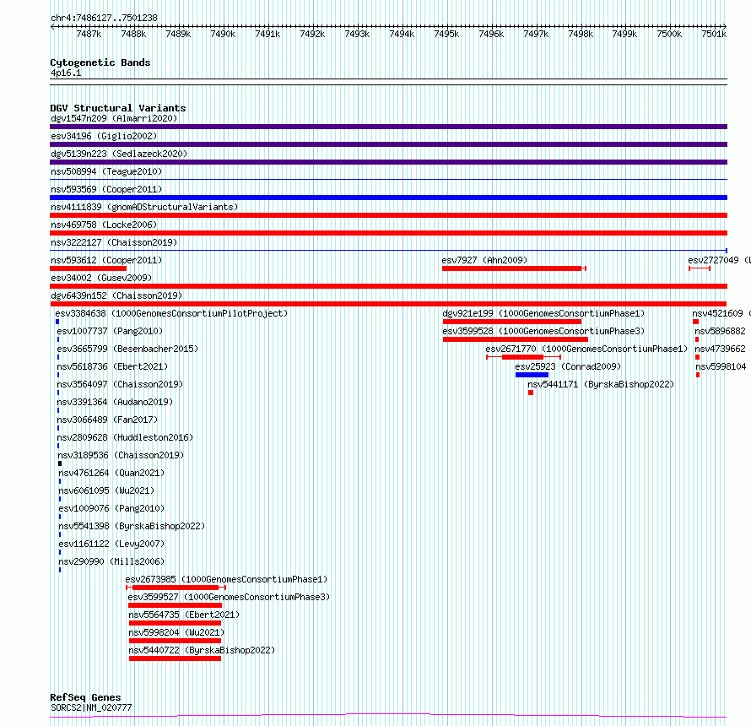Click the red bar under esv2671770
751x726 pixels.
(x=522, y=357)
